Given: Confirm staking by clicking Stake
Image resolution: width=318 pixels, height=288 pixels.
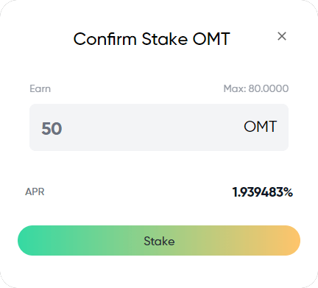Looking at the screenshot, I should coord(159,241).
